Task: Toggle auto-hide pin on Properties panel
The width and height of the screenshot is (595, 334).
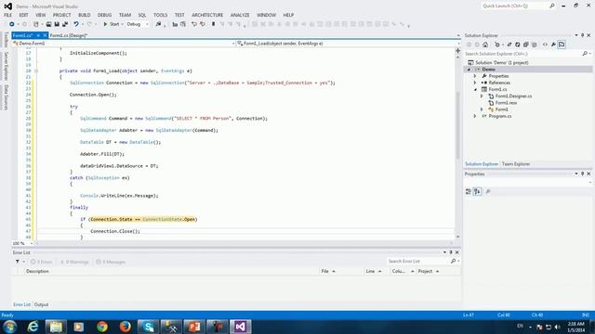Action: click(x=583, y=173)
